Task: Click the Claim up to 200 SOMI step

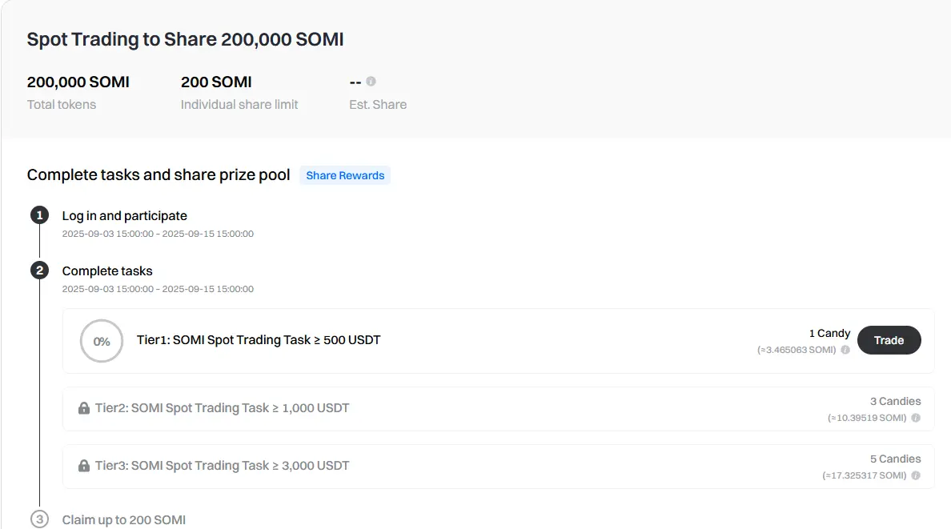Action: coord(124,520)
